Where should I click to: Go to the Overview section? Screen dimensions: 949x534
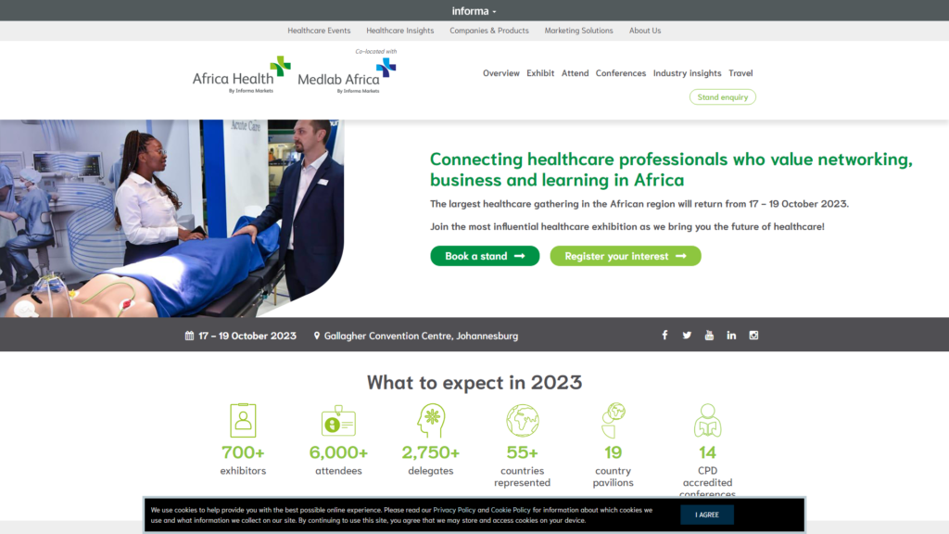pos(501,72)
